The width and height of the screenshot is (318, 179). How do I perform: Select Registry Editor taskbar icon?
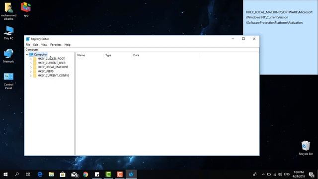pos(131,174)
